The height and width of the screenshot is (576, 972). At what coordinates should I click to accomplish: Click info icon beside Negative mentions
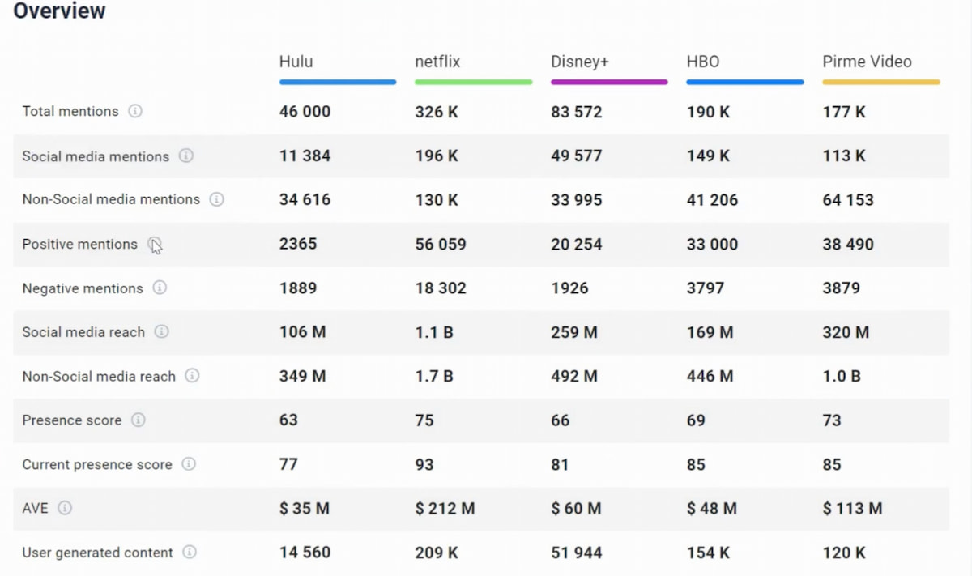[x=160, y=288]
